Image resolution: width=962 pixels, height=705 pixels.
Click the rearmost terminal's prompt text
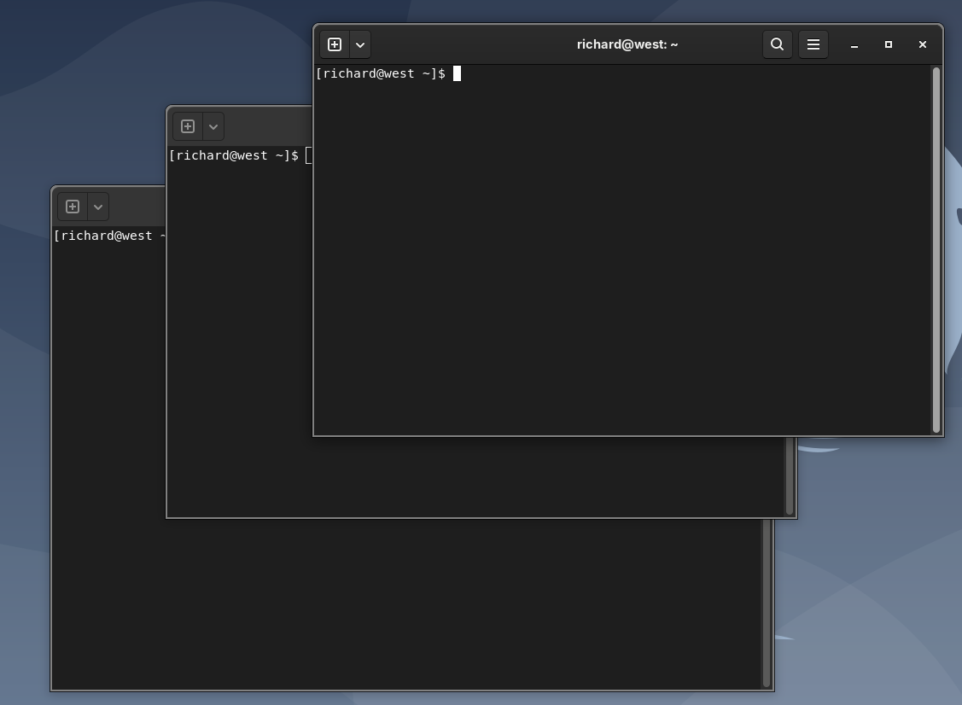pos(109,236)
